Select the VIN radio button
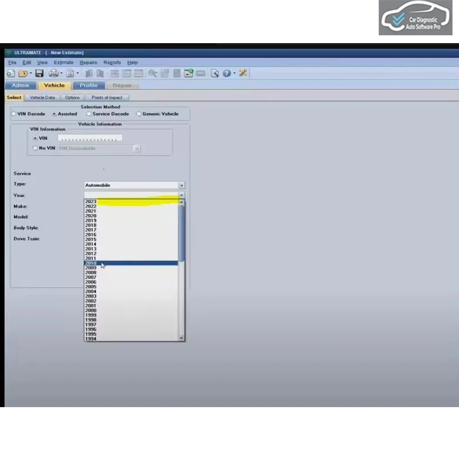Image resolution: width=459 pixels, height=459 pixels. [x=35, y=138]
